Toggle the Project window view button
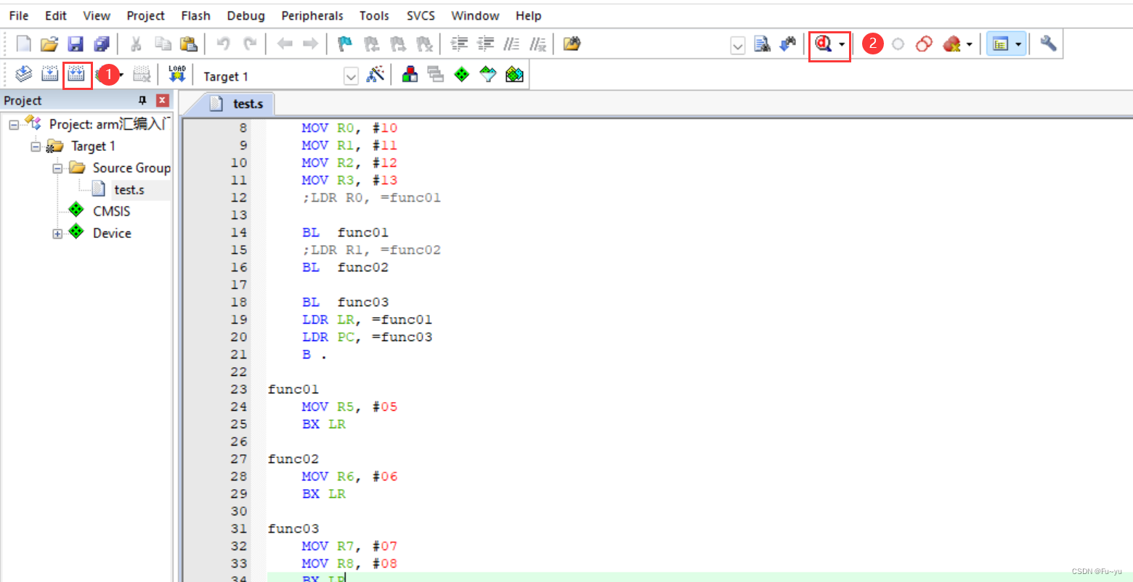1133x582 pixels. [x=1001, y=44]
